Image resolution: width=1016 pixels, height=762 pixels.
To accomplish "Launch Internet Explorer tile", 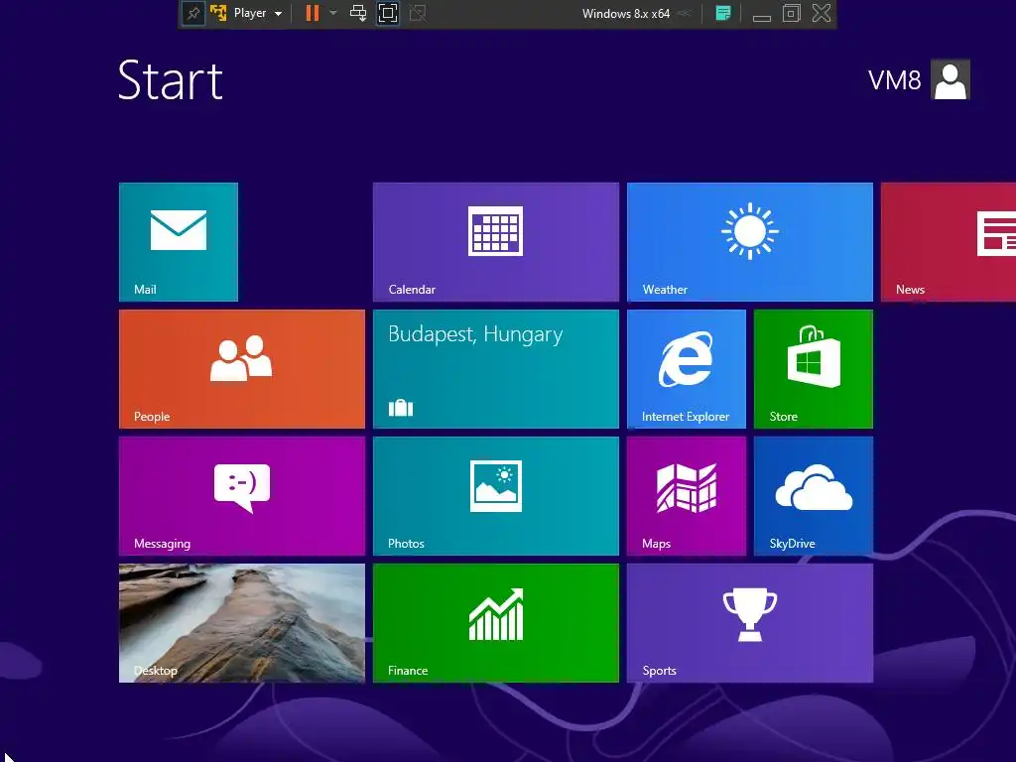I will [x=687, y=369].
